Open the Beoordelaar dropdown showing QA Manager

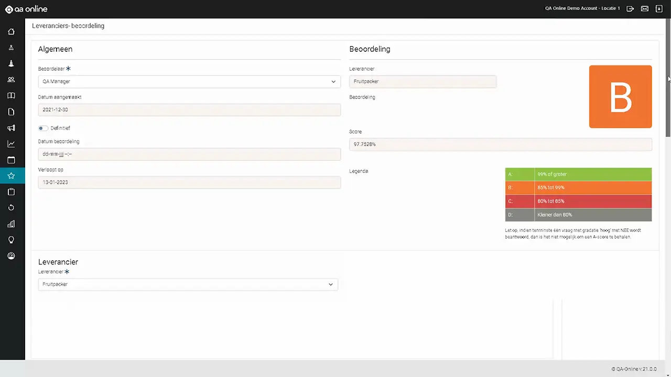(189, 82)
